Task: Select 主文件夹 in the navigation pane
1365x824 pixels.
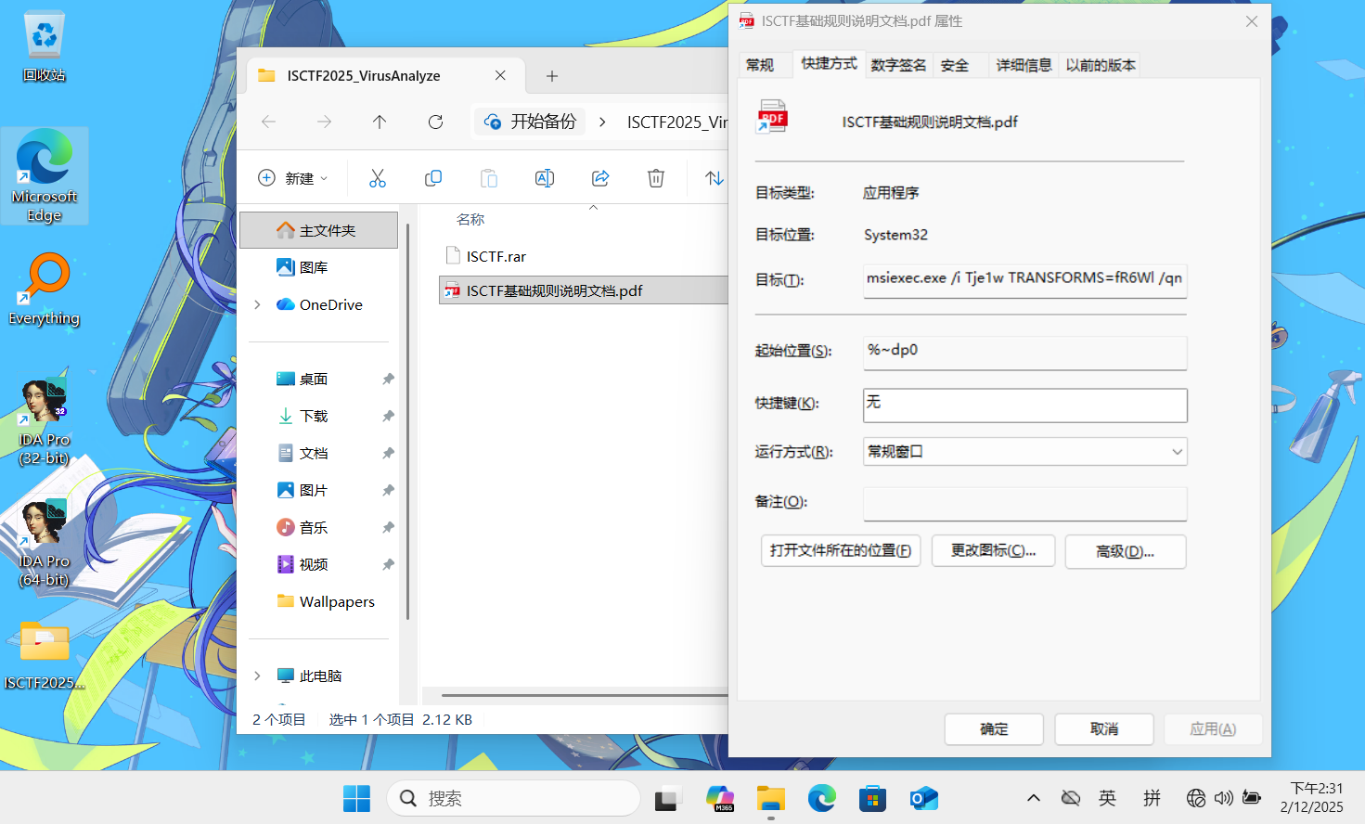Action: click(x=319, y=230)
